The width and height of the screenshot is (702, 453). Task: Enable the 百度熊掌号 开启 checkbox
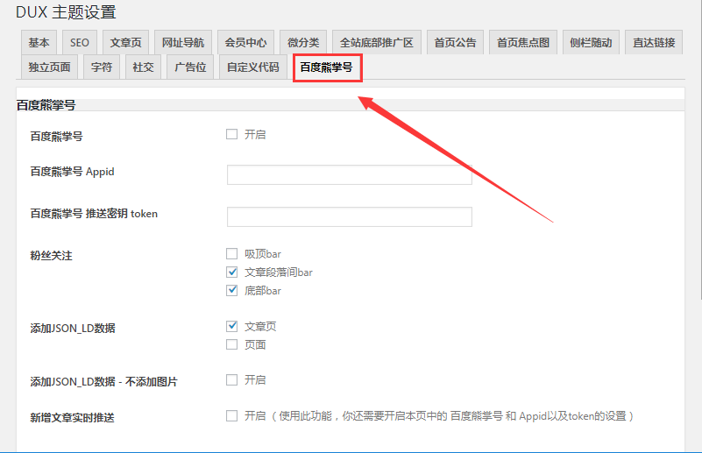[x=231, y=134]
